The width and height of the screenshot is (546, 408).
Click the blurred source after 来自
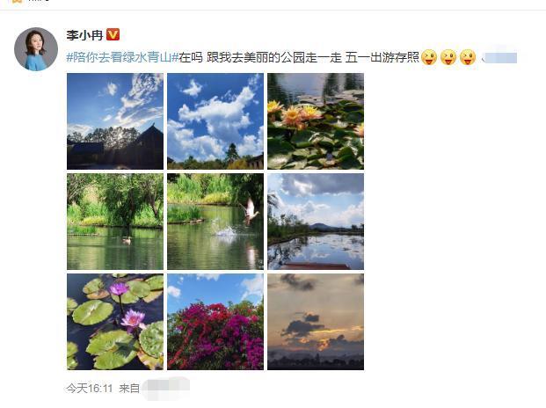point(166,388)
